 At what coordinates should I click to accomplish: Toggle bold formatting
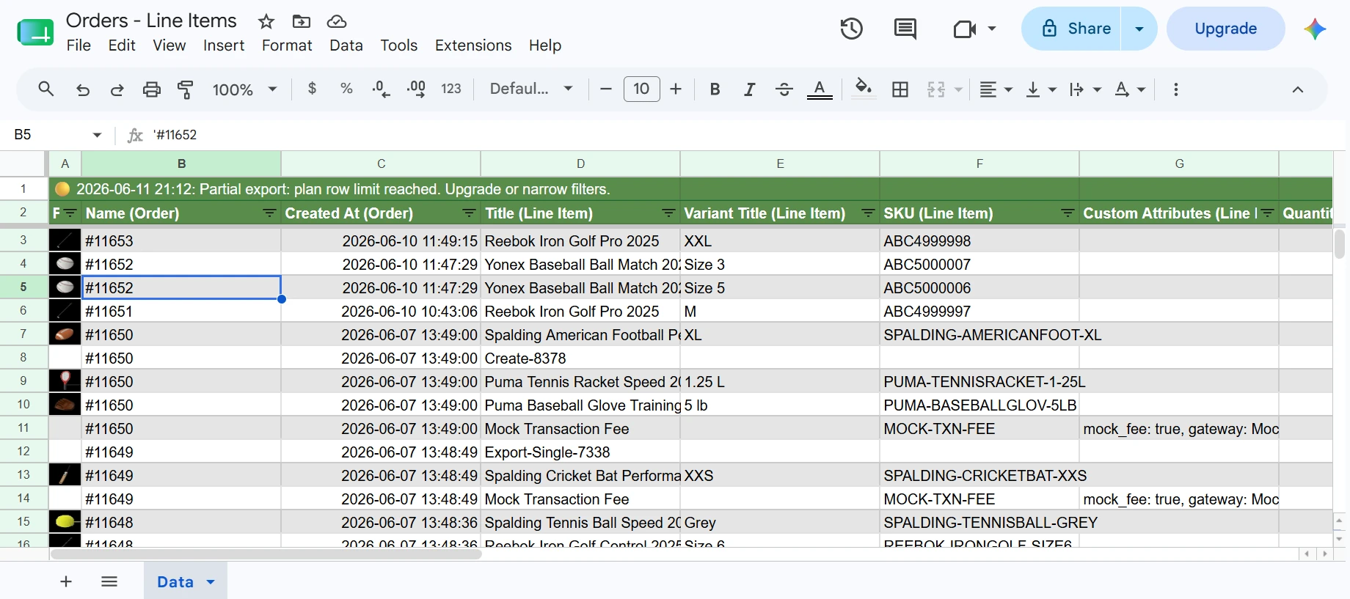pyautogui.click(x=715, y=89)
